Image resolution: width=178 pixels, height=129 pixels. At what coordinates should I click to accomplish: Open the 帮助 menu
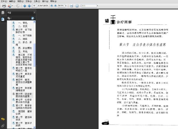pos(53,1)
